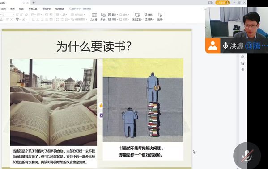268x169 pixels.
Task: Click the command search field
Action: [x=81, y=8]
